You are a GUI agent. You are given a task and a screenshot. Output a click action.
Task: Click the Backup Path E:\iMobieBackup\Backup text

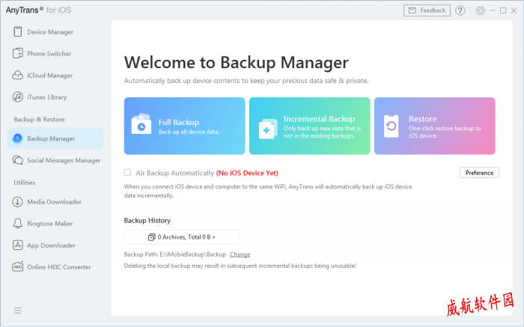[174, 254]
